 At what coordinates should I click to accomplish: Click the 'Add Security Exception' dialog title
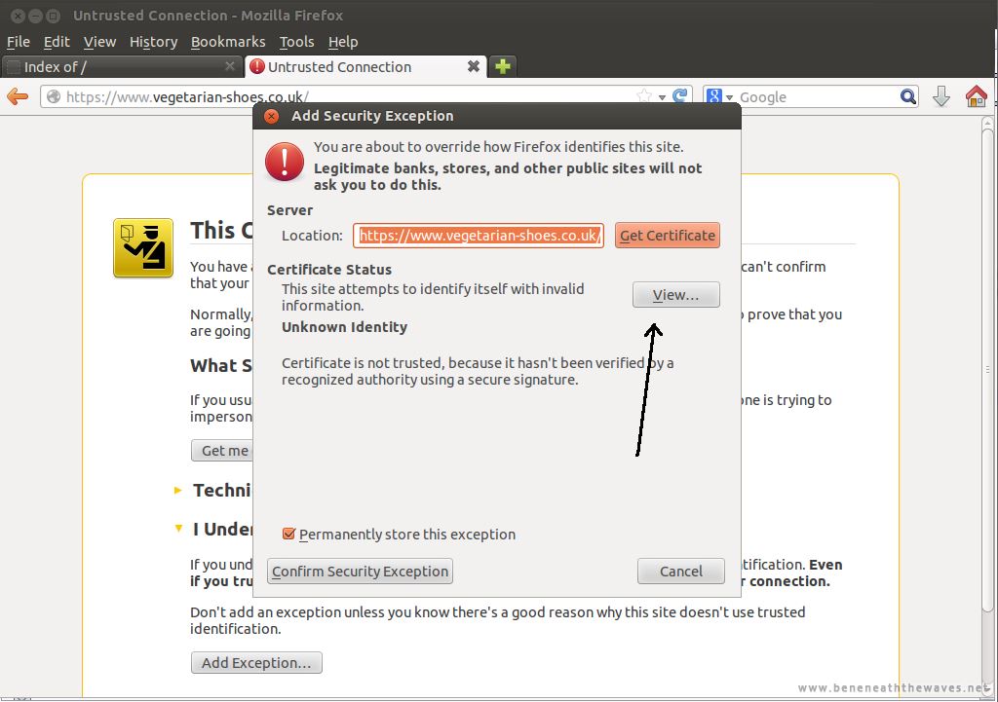(372, 116)
